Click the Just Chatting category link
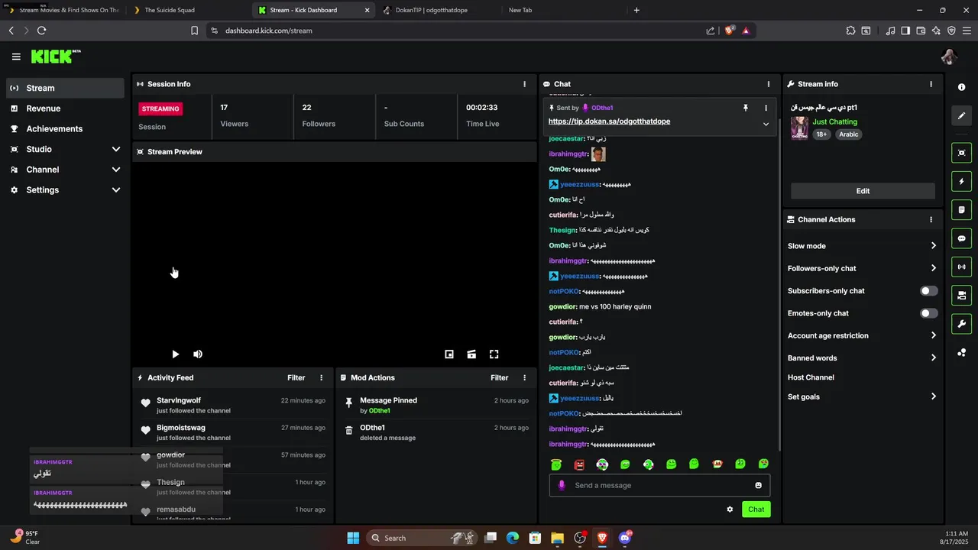Viewport: 978px width, 550px height. click(834, 121)
